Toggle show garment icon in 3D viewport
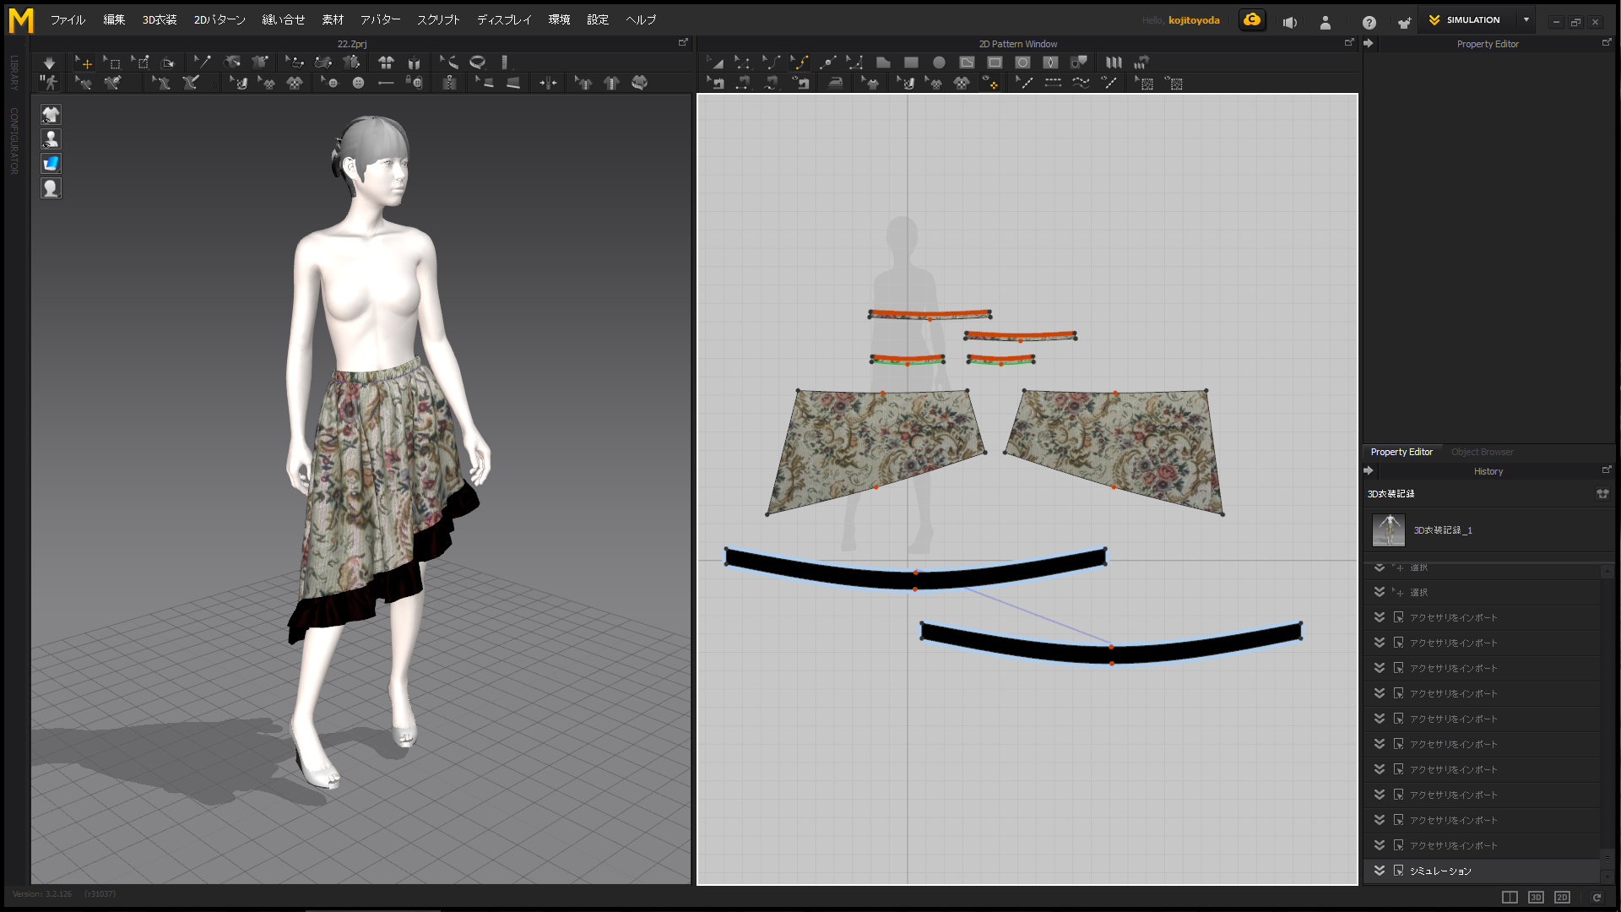Viewport: 1621px width, 912px height. click(51, 115)
